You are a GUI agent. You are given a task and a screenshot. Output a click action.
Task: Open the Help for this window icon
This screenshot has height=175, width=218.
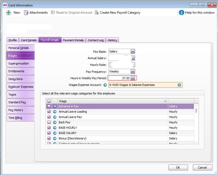(182, 13)
